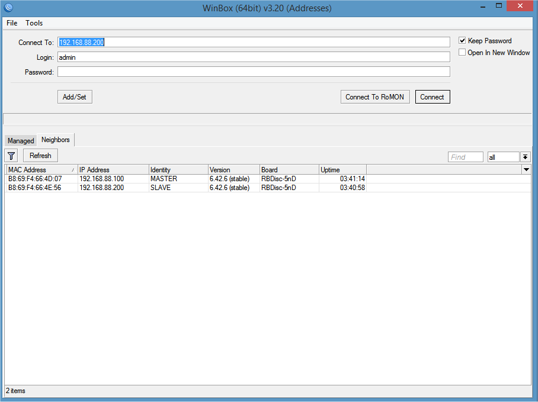Toggle the Keep Password checkbox

click(462, 41)
